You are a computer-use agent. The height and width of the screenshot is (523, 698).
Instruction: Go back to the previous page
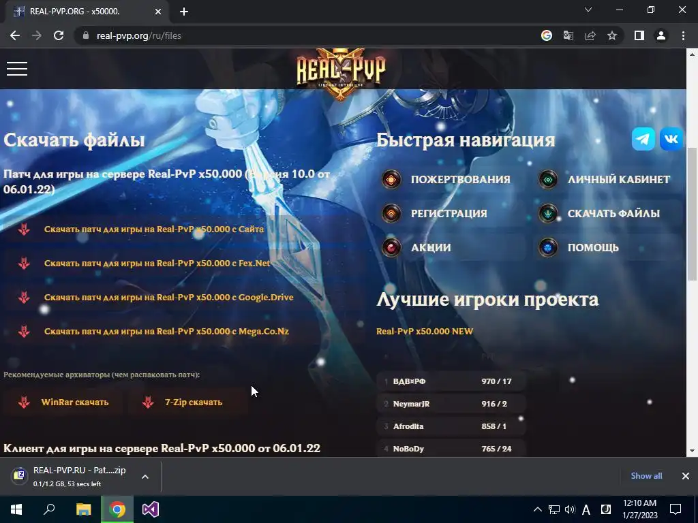coord(15,35)
